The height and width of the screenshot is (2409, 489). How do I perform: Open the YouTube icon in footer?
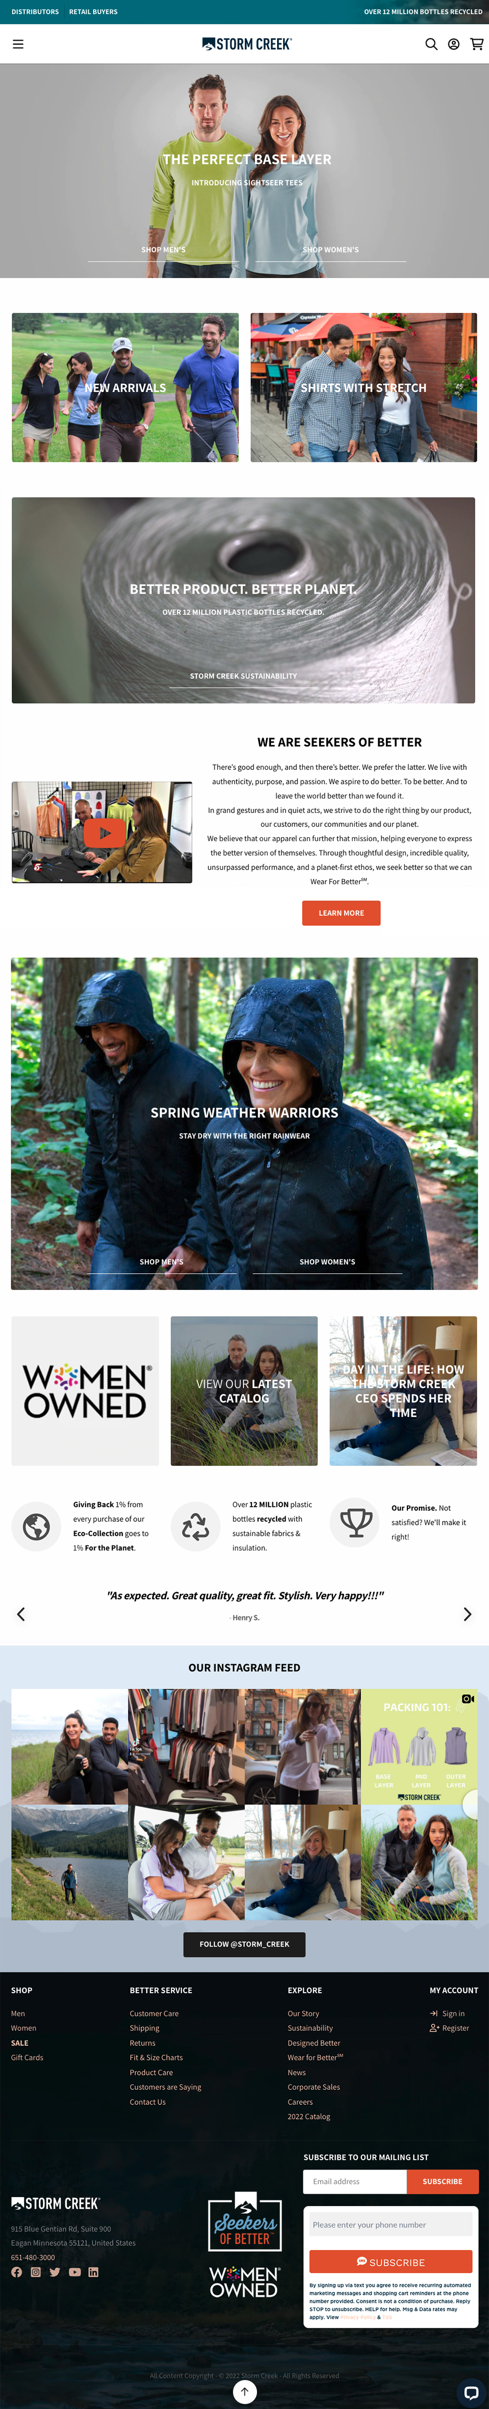75,2272
